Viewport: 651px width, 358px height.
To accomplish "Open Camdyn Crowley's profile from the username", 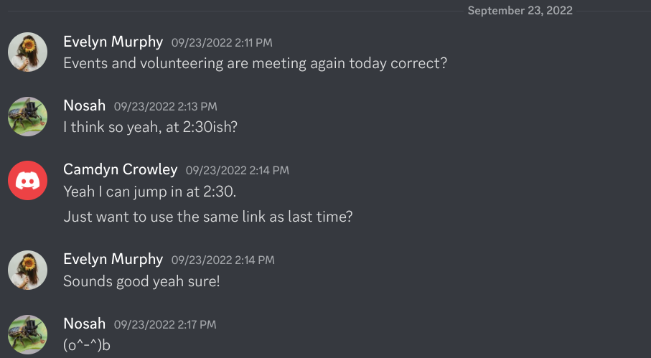I will 121,170.
